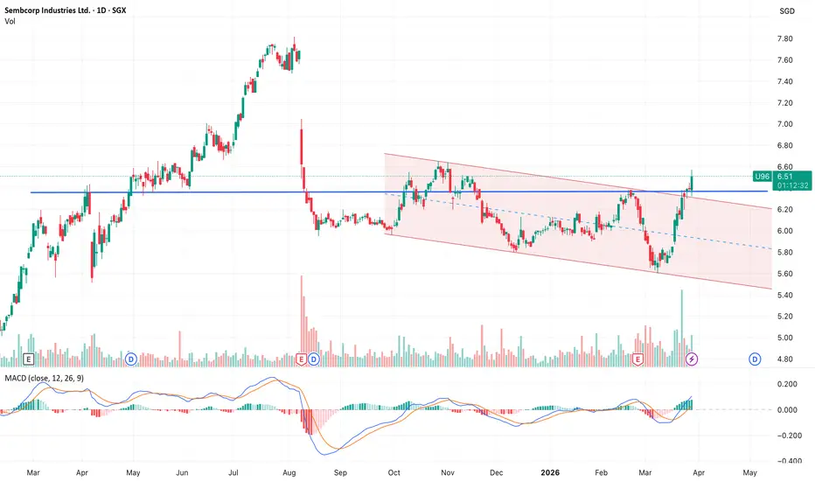Click the 5.20 price axis label
Viewport: 815px width, 481px height.
[784, 317]
